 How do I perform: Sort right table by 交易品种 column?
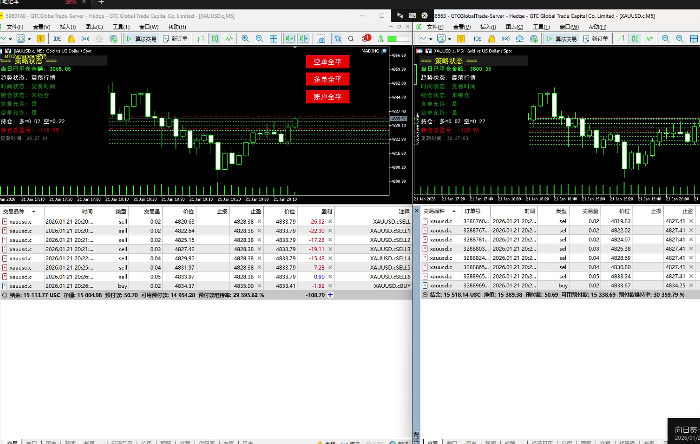441,211
